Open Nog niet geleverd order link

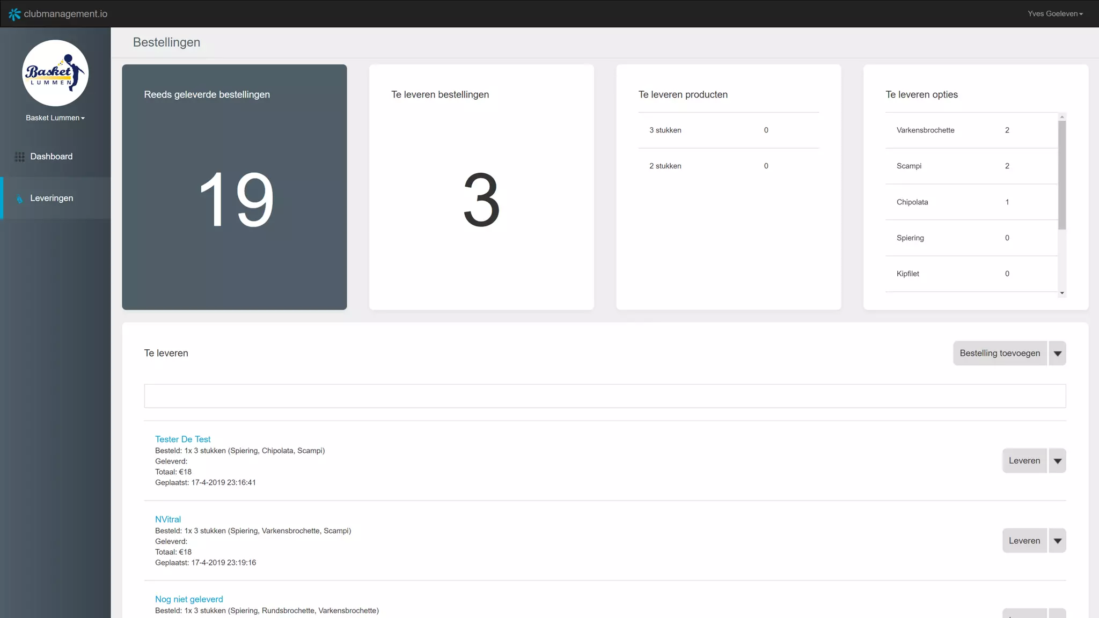point(189,599)
